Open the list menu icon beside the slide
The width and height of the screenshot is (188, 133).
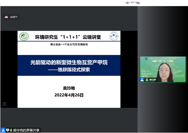[x=4, y=104]
